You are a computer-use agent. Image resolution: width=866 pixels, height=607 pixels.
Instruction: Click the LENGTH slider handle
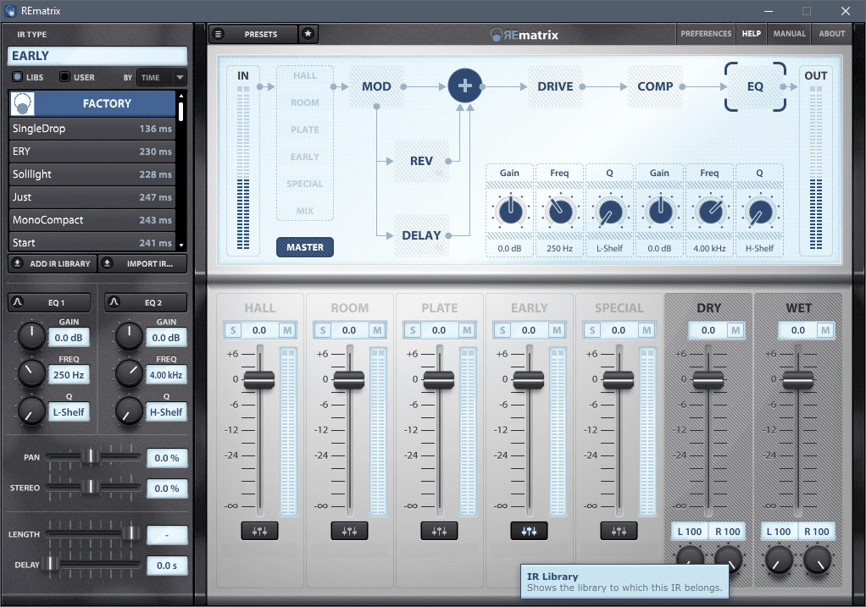pyautogui.click(x=130, y=533)
